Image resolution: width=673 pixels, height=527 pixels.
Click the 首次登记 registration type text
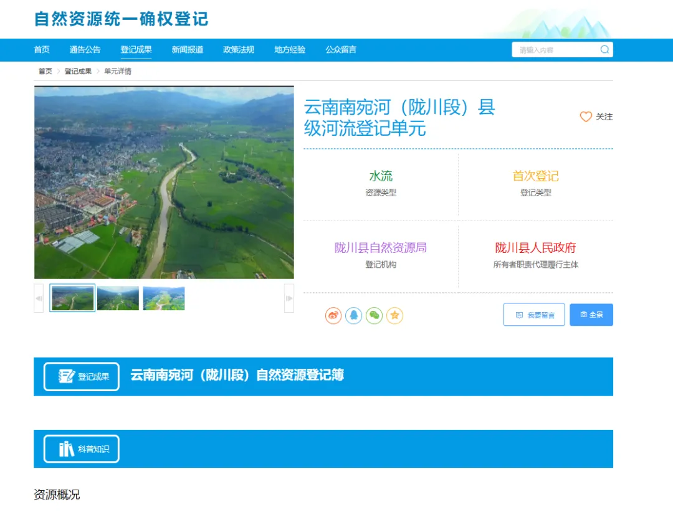click(x=535, y=176)
